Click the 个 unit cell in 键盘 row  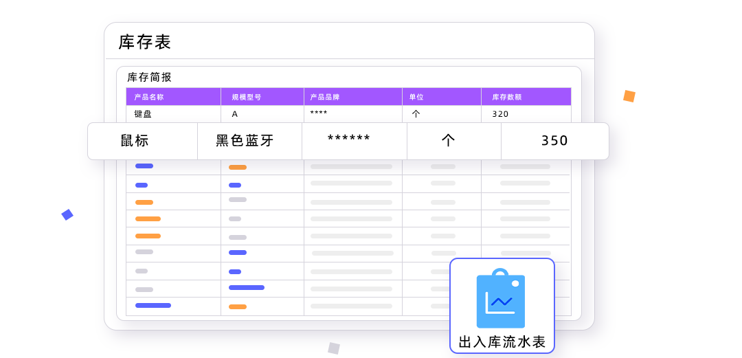442,114
